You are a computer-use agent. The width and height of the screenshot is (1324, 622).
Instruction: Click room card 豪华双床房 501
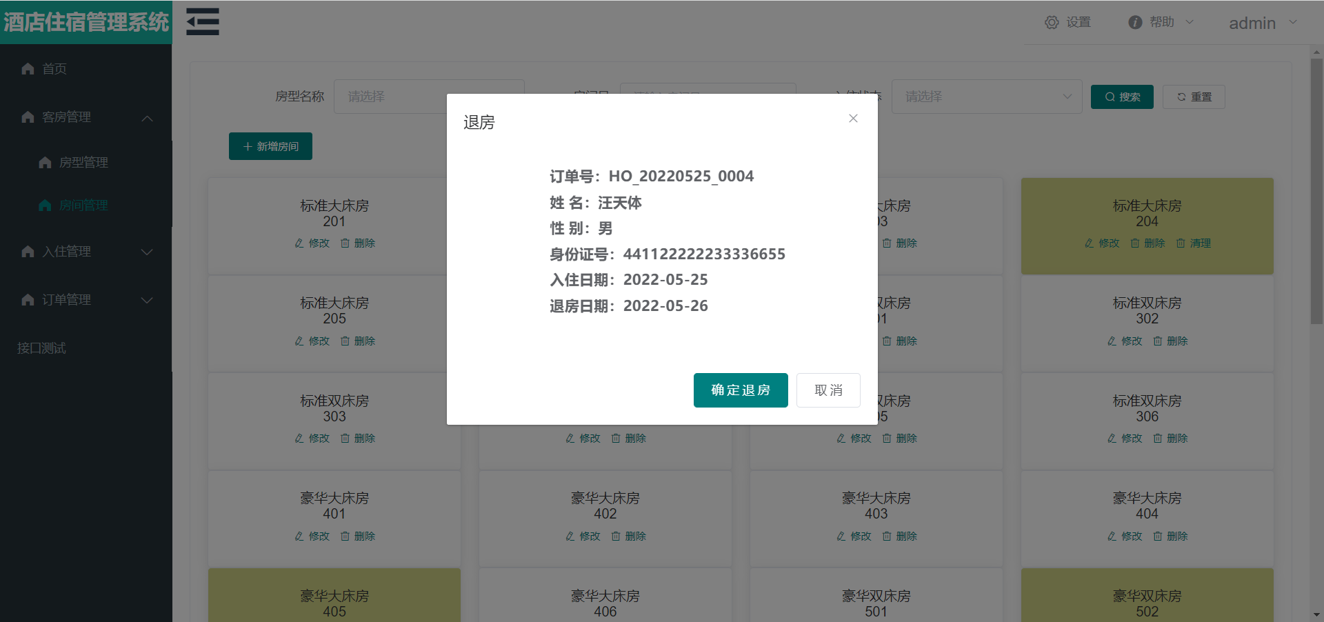click(x=876, y=596)
